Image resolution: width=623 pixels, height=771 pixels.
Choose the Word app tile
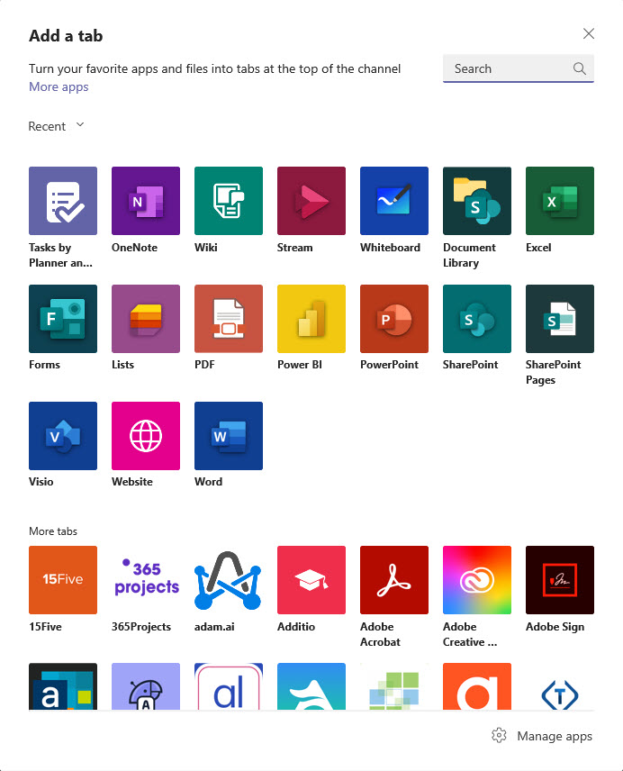229,436
